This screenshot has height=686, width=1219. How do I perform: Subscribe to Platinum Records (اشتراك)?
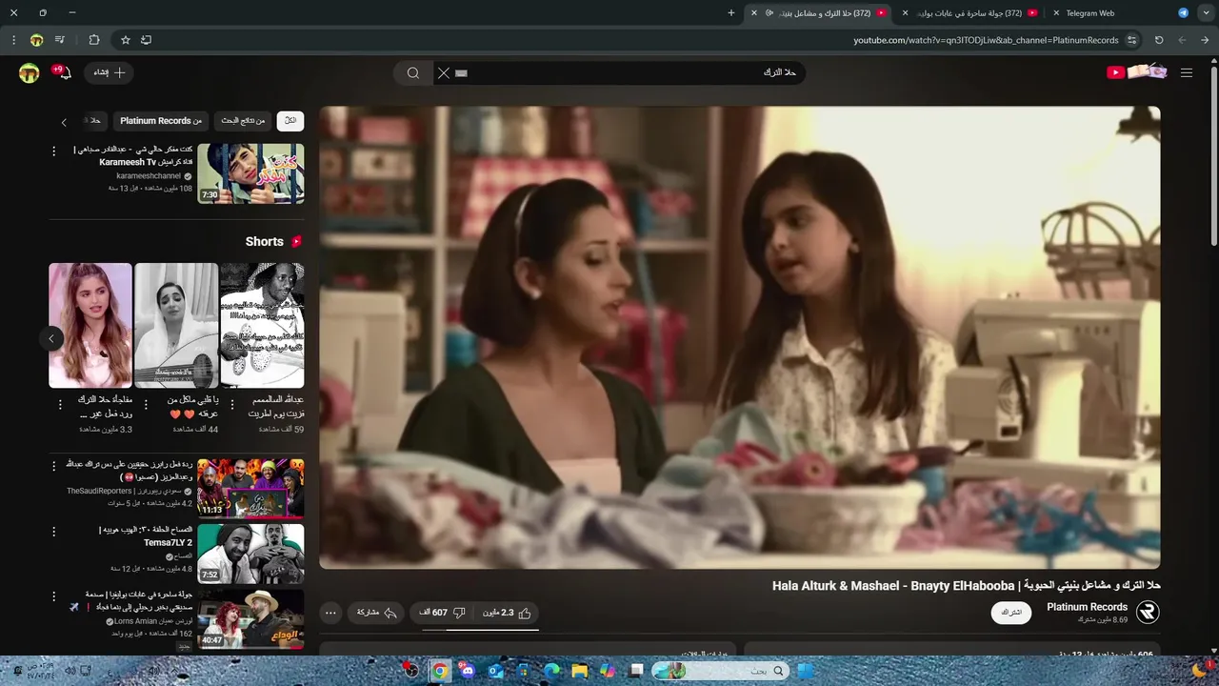point(1011,613)
